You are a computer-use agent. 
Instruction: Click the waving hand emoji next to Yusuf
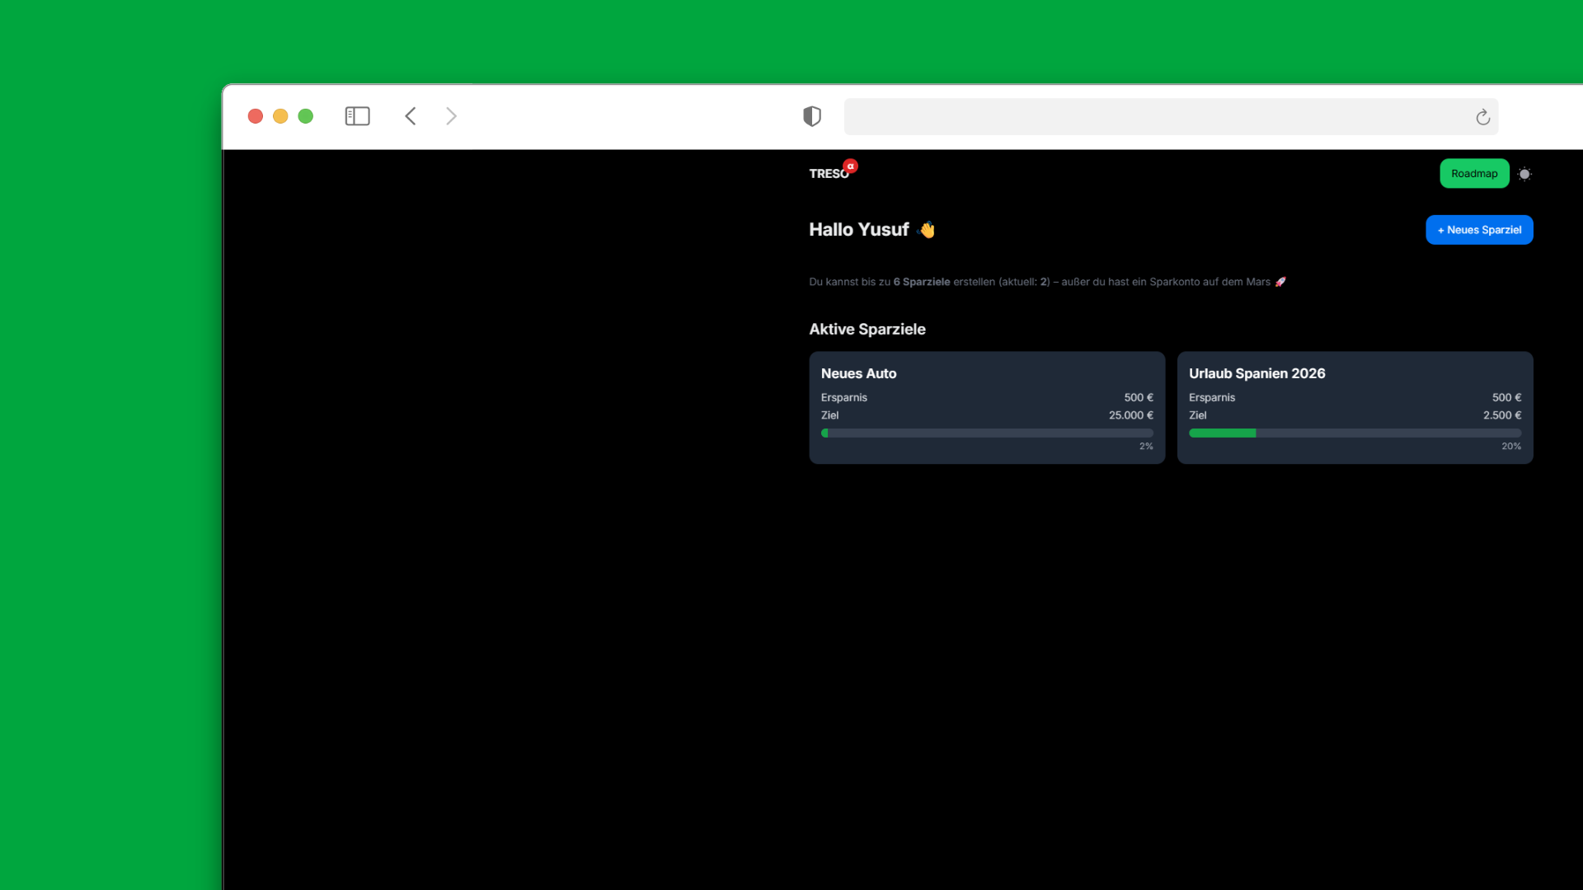click(925, 230)
